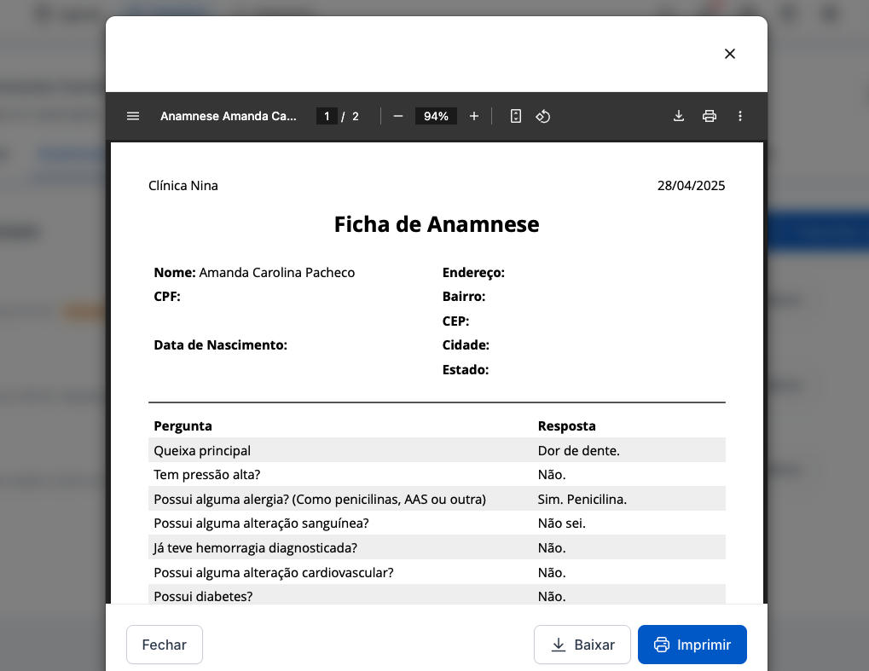The image size is (869, 671).
Task: Click the Baixar button
Action: click(582, 645)
